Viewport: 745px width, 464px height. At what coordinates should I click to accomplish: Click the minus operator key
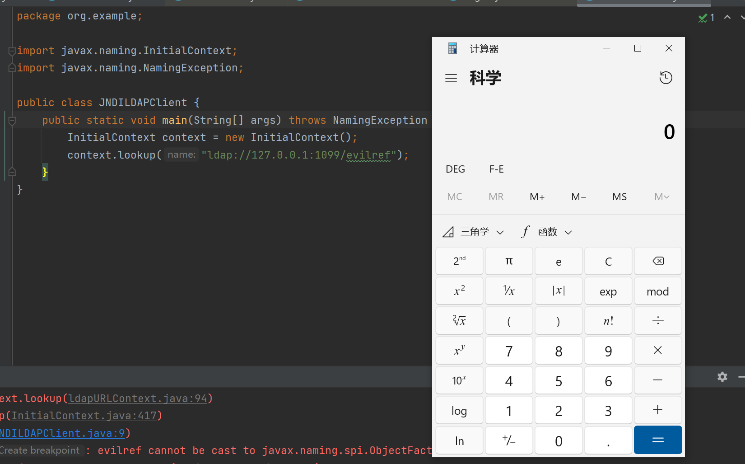pos(658,380)
